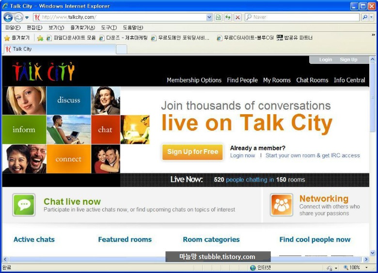
Task: Open the 즐겨찾기(A) menu
Action: (x=83, y=28)
